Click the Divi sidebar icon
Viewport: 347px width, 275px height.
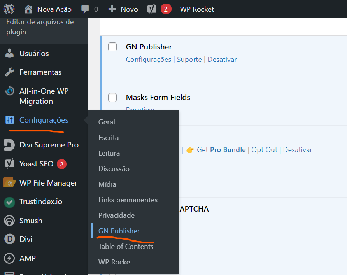(11, 239)
